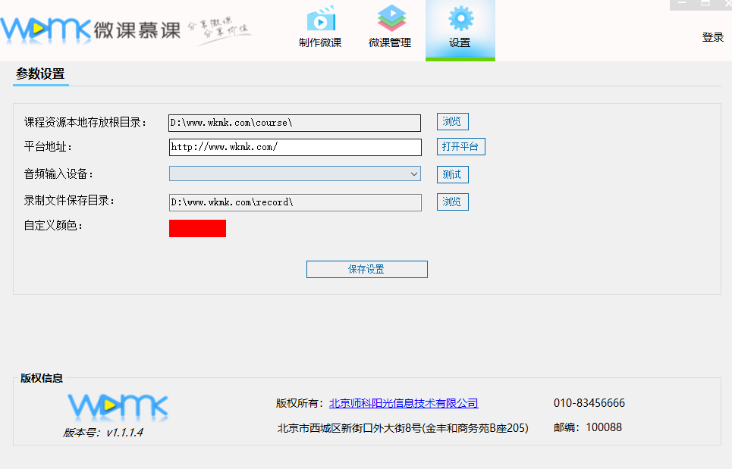Open the platform with 打开平台 button

coord(460,146)
